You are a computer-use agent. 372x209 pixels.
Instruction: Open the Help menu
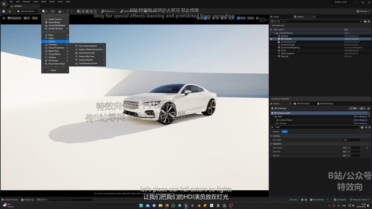coord(68,1)
